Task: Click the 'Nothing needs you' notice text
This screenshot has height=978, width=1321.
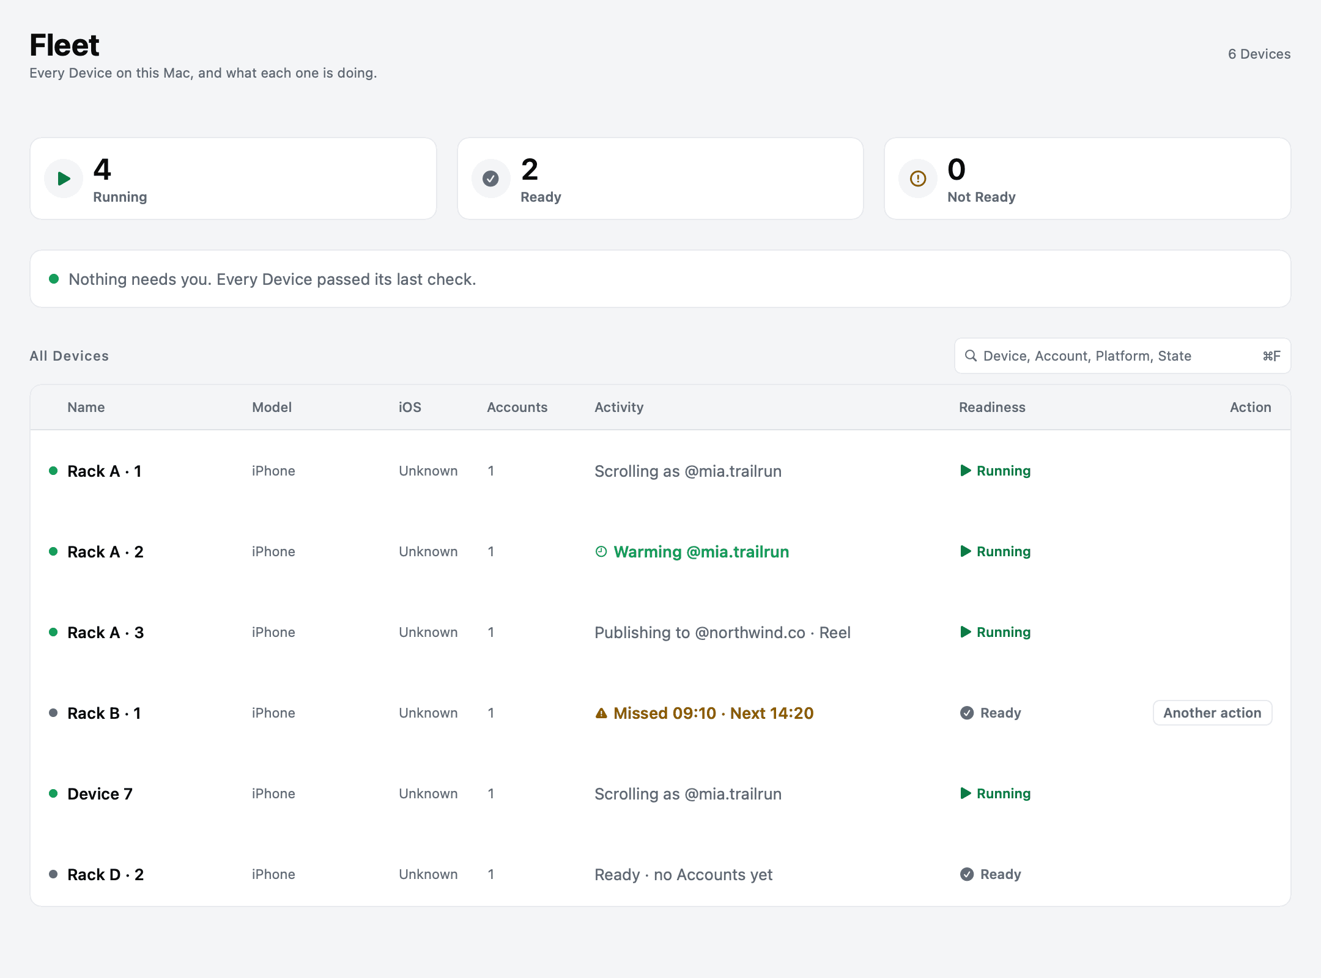Action: tap(272, 279)
